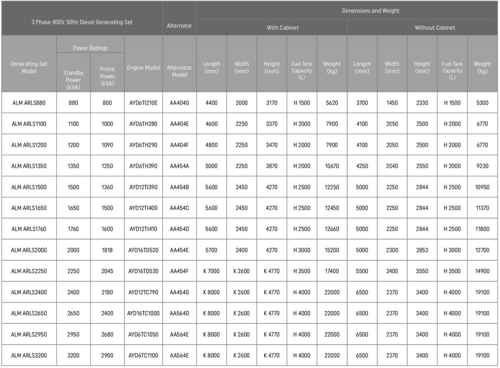
Task: Select the 'With Cabinet' column group header
Action: pyautogui.click(x=283, y=28)
